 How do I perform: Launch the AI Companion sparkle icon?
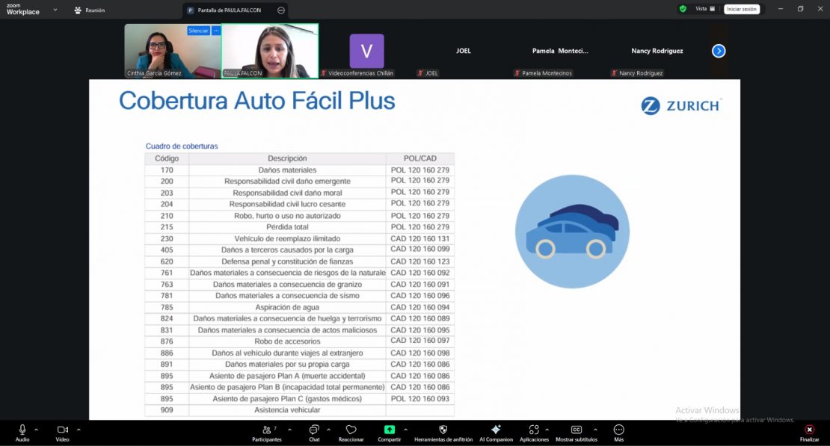[x=496, y=430]
